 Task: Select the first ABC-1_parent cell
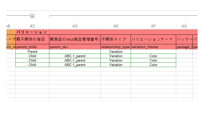pos(75,56)
